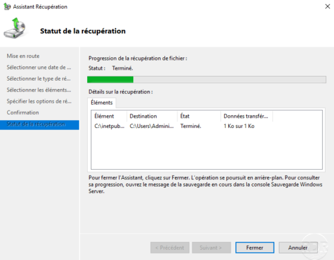Click the Progression de la récupération de fichier label

(138, 58)
